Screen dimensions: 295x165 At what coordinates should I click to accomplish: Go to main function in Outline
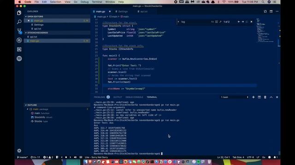57,113
